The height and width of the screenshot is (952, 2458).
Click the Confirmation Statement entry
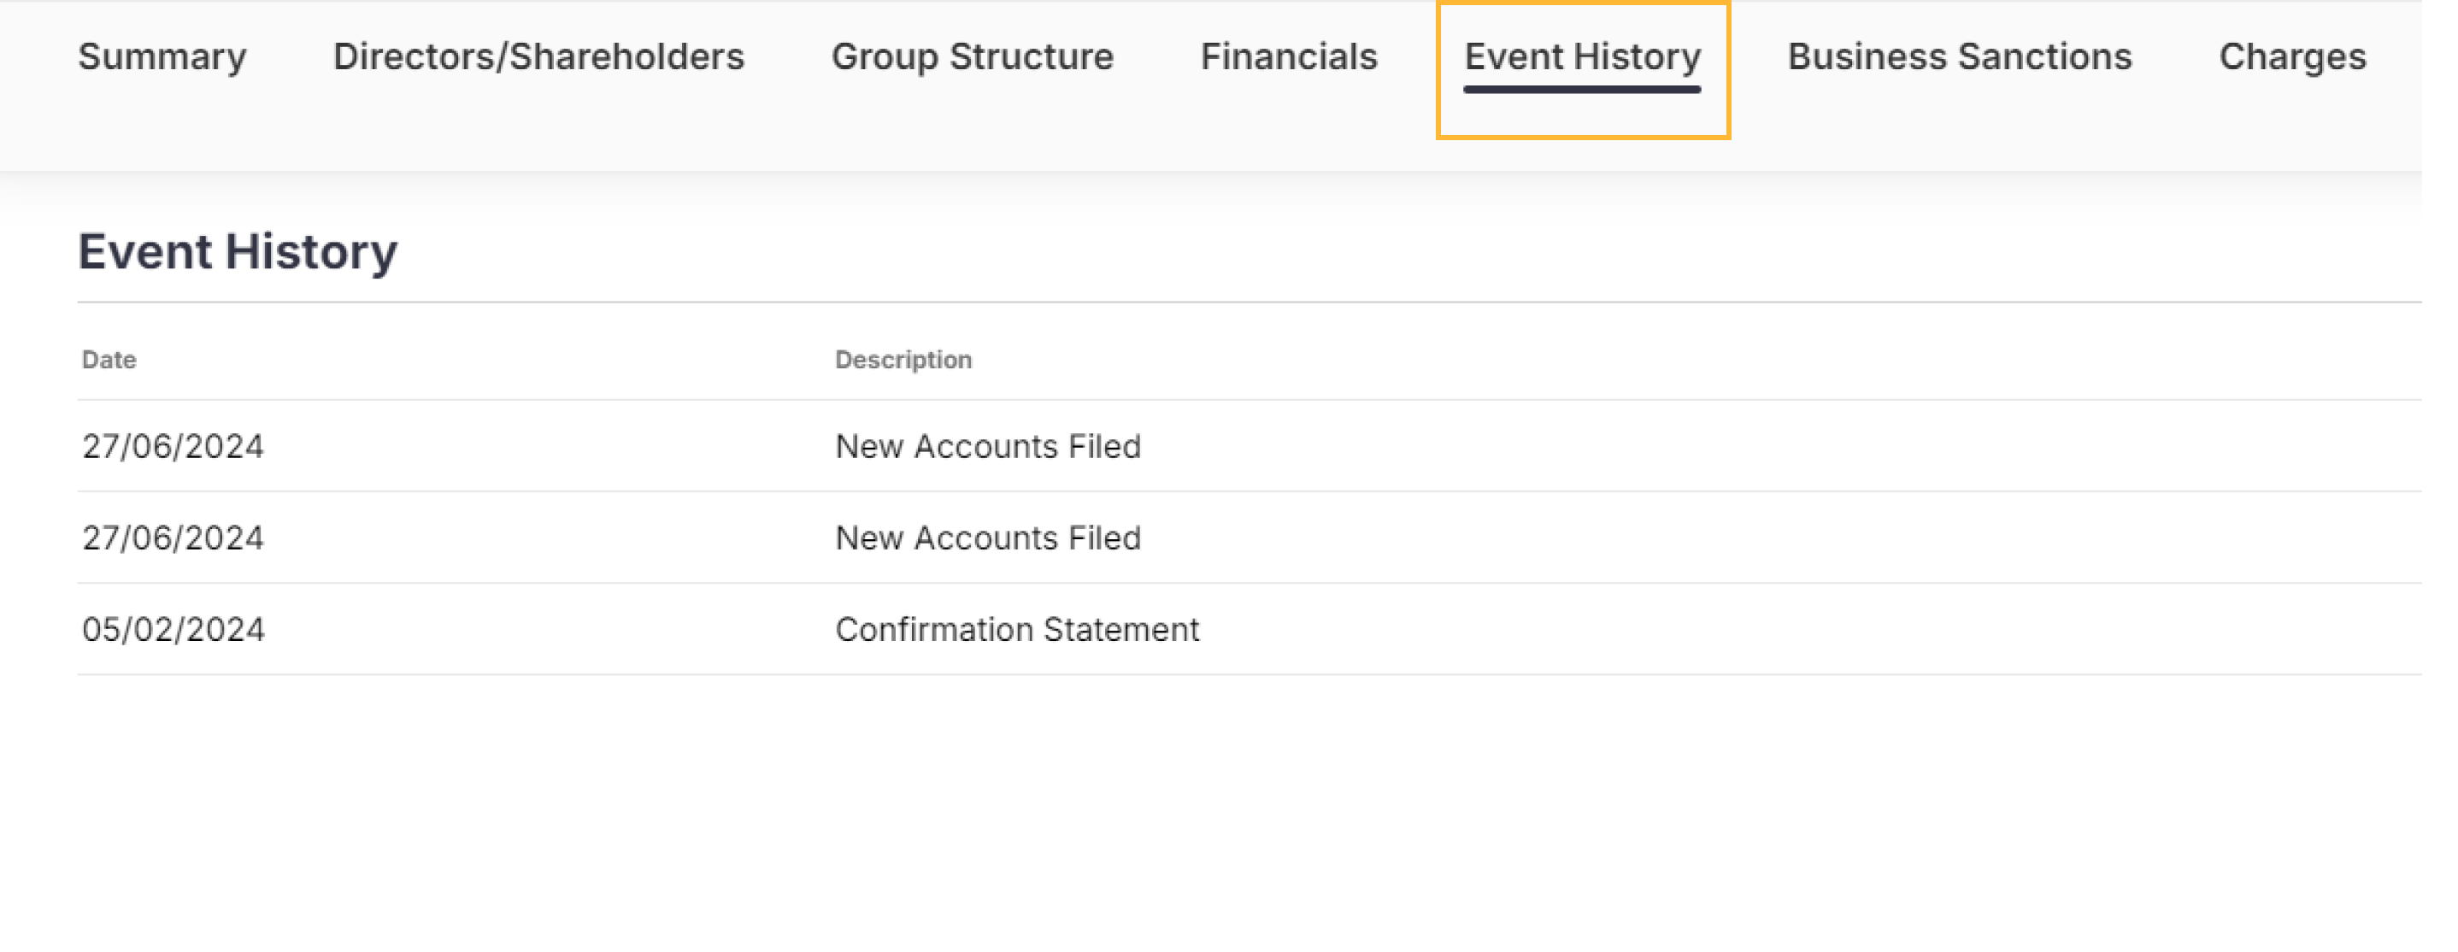pos(1016,630)
